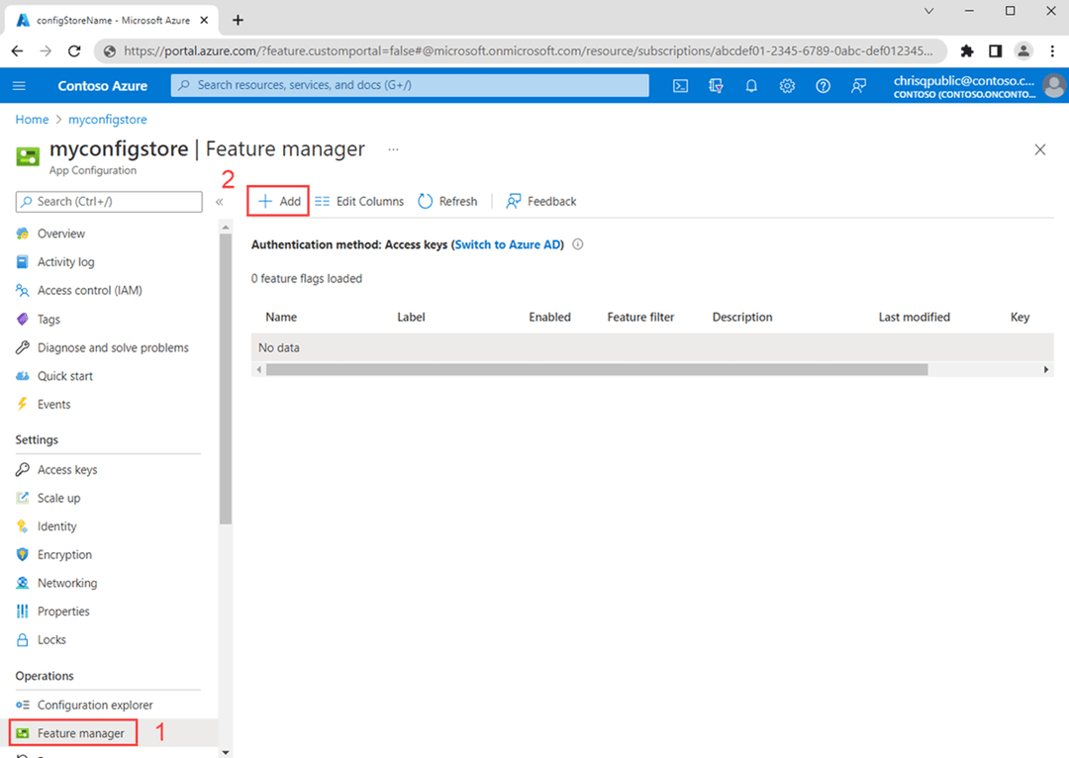The width and height of the screenshot is (1069, 758).
Task: Collapse the sidebar using the double chevron
Action: (x=220, y=202)
